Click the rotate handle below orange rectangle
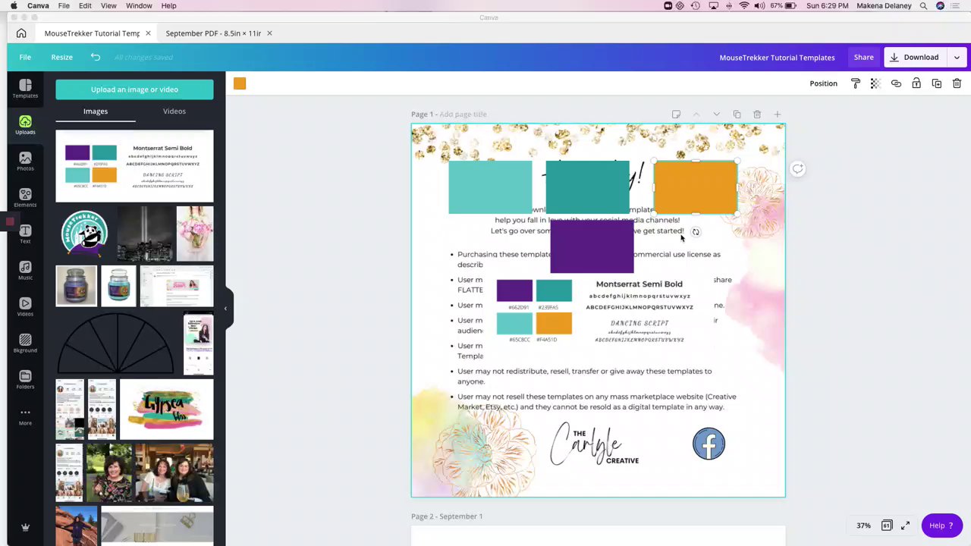 pyautogui.click(x=696, y=232)
